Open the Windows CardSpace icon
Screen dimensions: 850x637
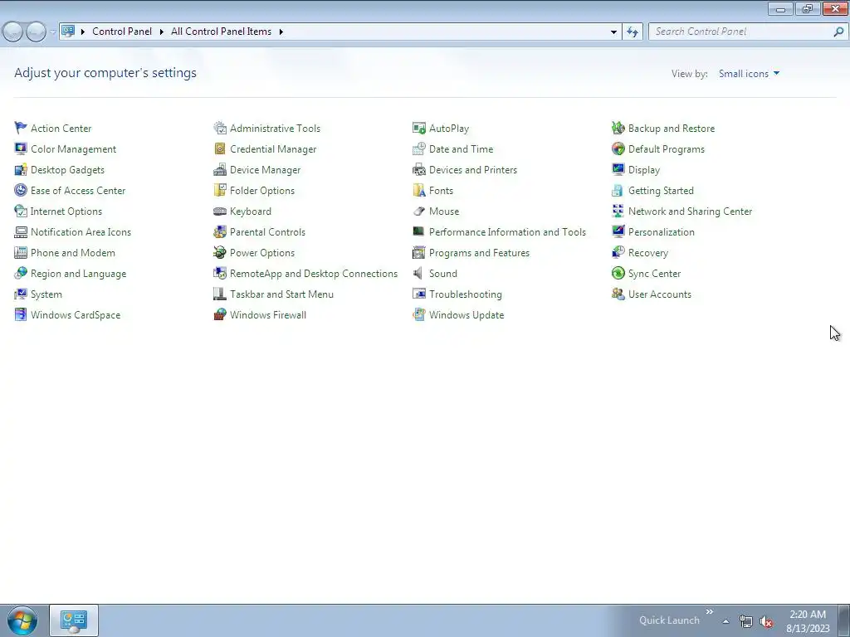21,314
